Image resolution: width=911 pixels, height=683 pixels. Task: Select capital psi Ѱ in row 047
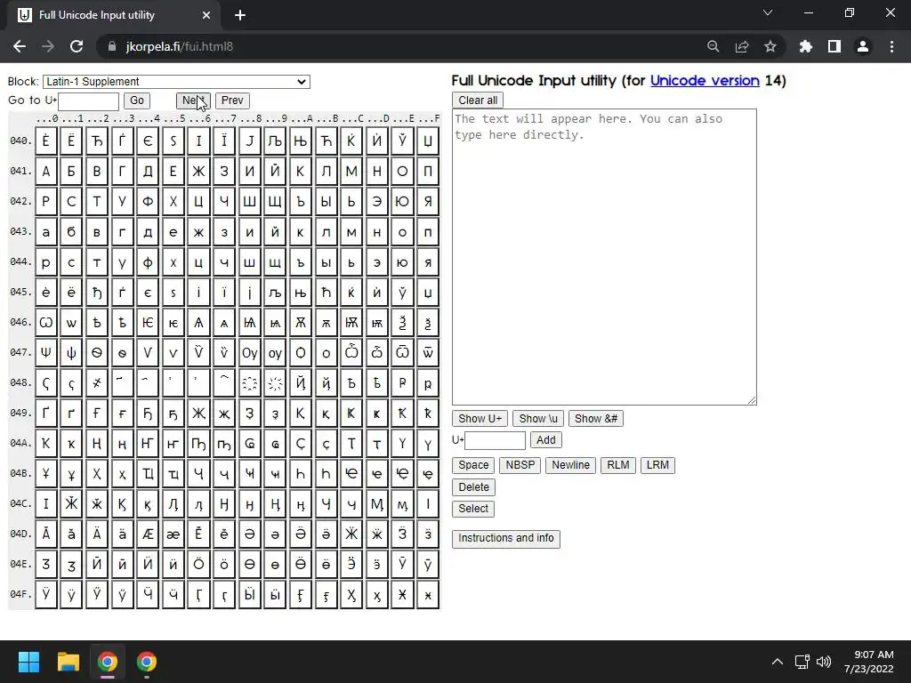click(x=46, y=352)
